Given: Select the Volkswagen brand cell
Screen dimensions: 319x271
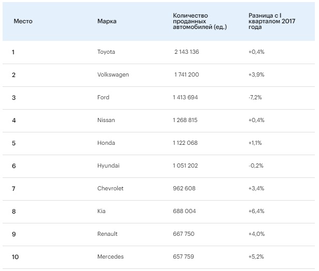Looking at the screenshot, I should pos(113,74).
